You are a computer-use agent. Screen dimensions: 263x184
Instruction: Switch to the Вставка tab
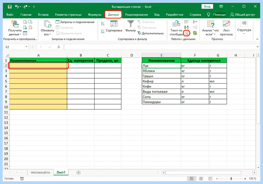pyautogui.click(x=43, y=14)
